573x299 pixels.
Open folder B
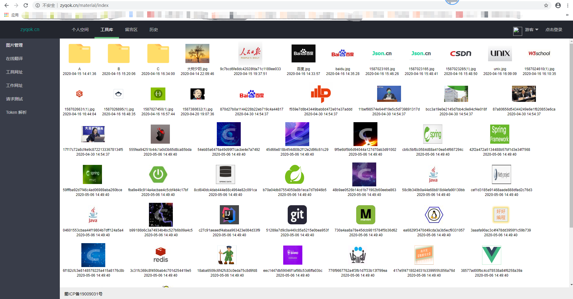coord(119,53)
